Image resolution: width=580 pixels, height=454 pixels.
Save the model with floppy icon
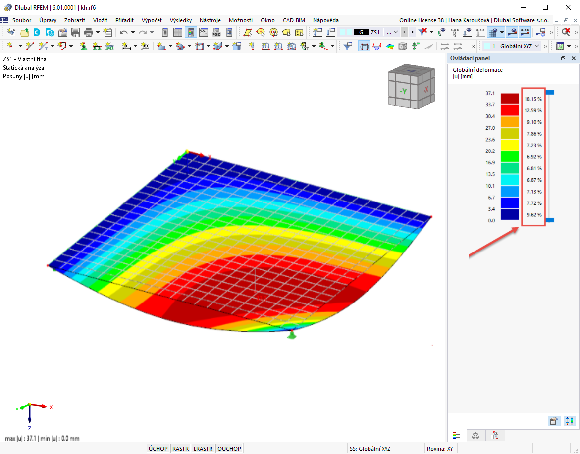tap(75, 33)
